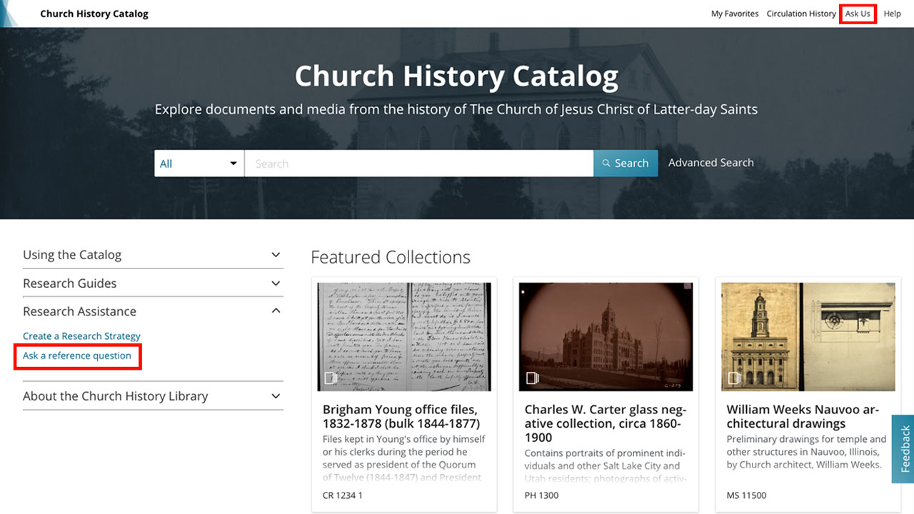The image size is (914, 514).
Task: Open the Help menu item
Action: [x=892, y=14]
